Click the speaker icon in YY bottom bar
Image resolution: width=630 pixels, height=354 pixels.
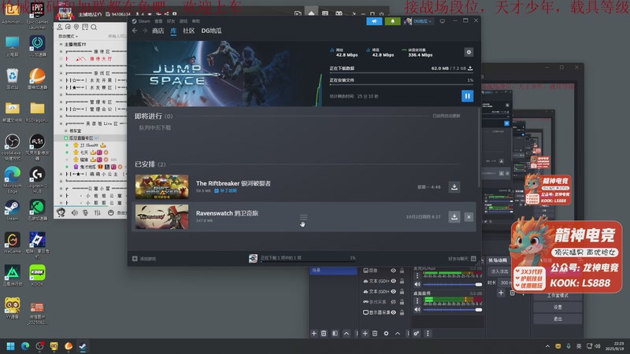(x=74, y=212)
